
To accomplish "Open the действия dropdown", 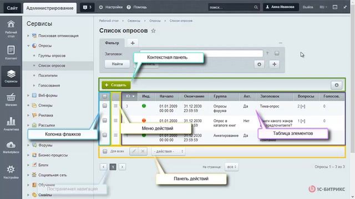I will 169,151.
